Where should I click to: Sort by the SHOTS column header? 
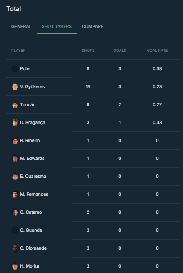click(88, 51)
